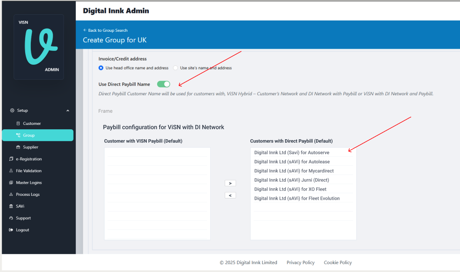Select 'Digital Innk Ltd (sAVi) for XO Fleet'
460x272 pixels.
(303, 189)
